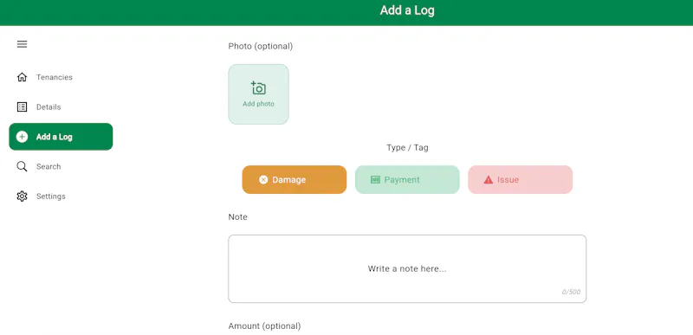The width and height of the screenshot is (693, 335).
Task: Click the Details list icon
Action: 22,106
